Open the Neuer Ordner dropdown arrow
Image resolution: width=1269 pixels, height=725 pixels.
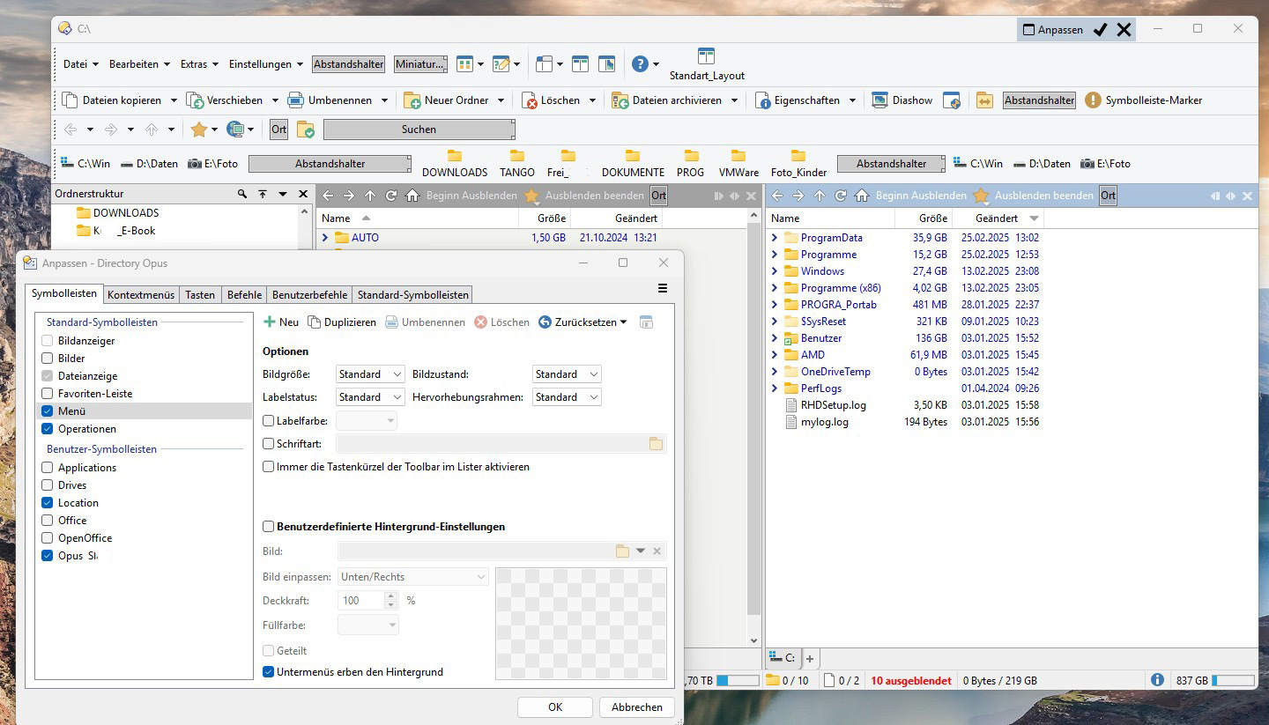501,100
